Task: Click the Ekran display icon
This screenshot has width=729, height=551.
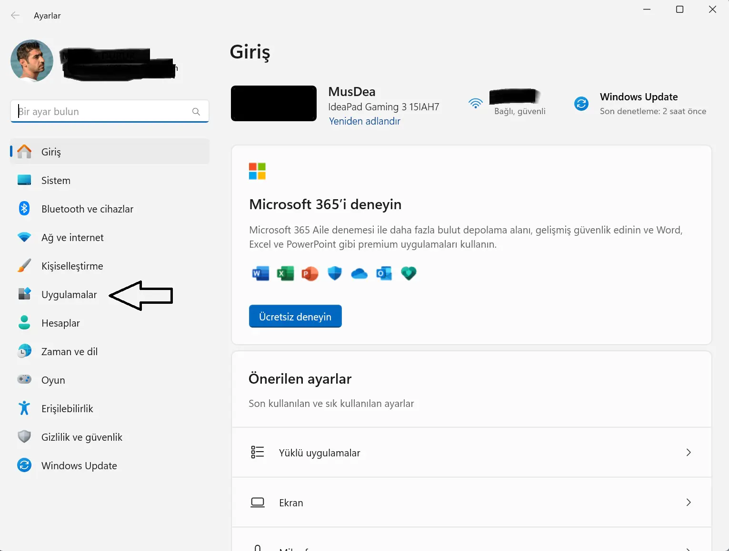Action: [257, 503]
